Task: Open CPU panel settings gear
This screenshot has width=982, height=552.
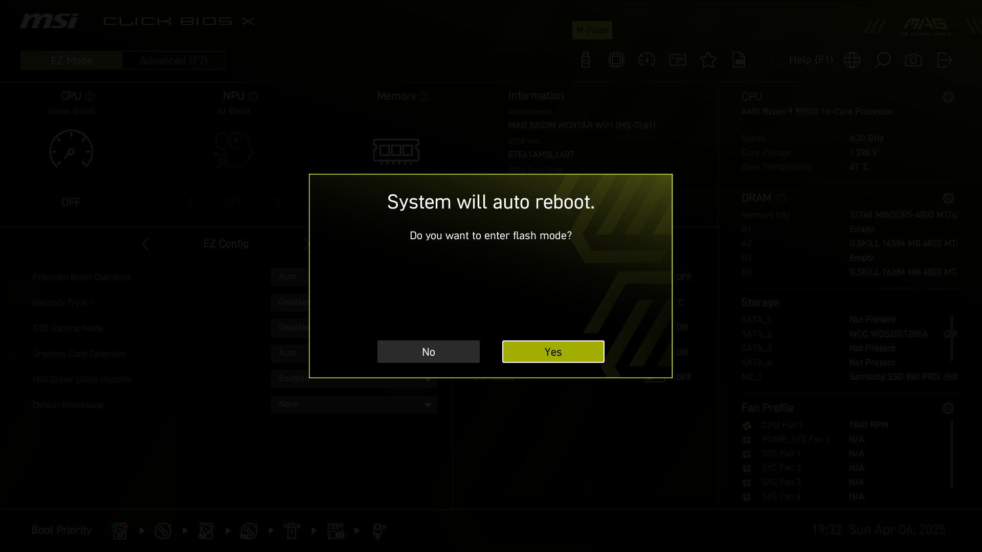Action: (948, 97)
